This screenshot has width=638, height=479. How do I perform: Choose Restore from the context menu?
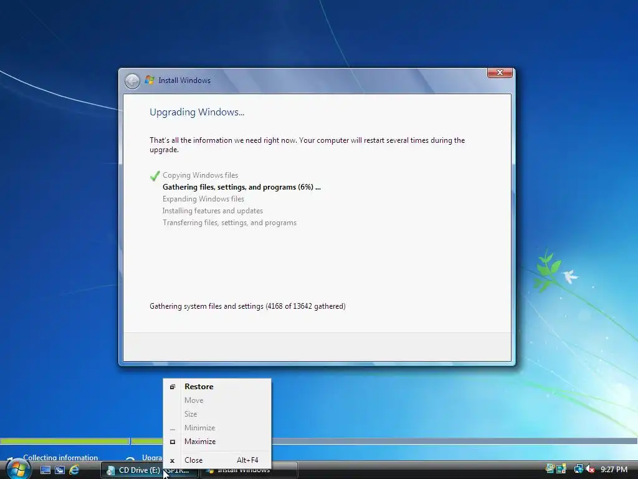(x=217, y=387)
